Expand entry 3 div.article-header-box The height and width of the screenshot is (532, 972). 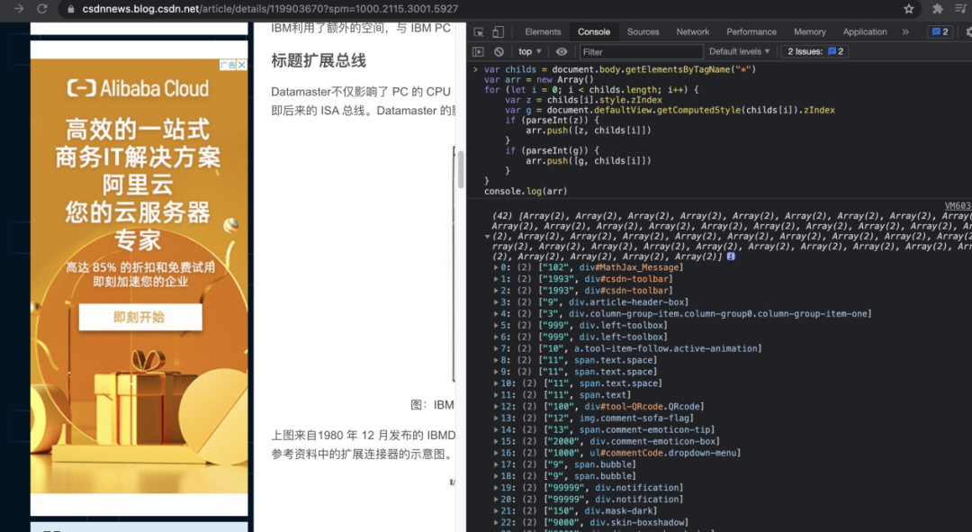click(496, 302)
